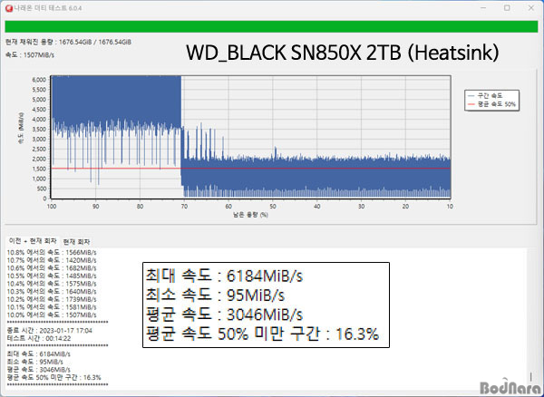Select the log line 10.2% 에서의 속도 1739MiB/s
Viewport: 544px width, 397px height.
[52, 299]
